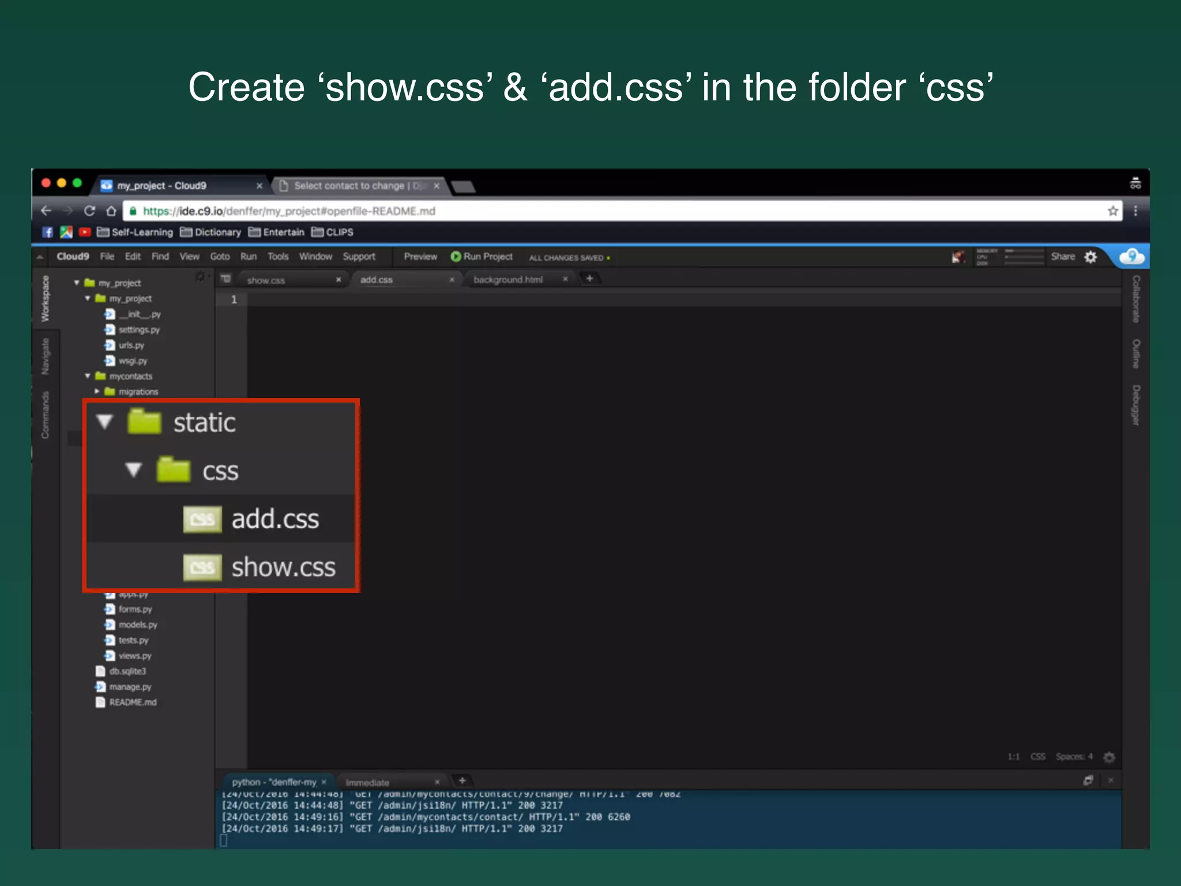
Task: Collapse the static folder
Action: 105,422
